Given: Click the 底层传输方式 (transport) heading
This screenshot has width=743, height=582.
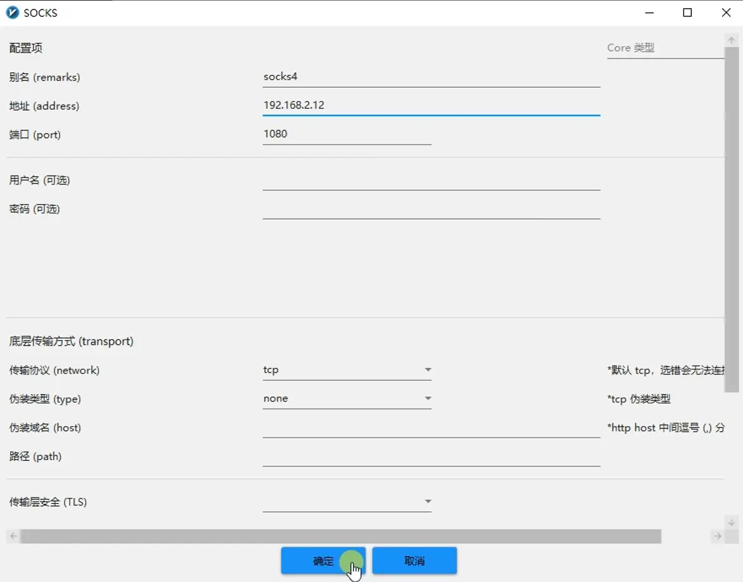Looking at the screenshot, I should point(71,341).
